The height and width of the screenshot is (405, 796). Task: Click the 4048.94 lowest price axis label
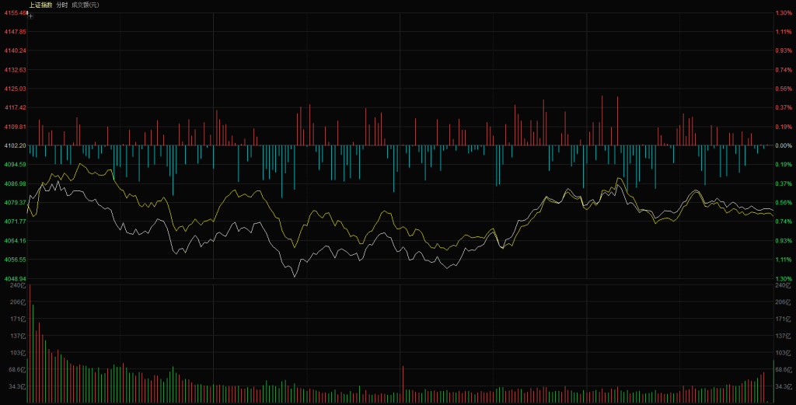click(15, 278)
